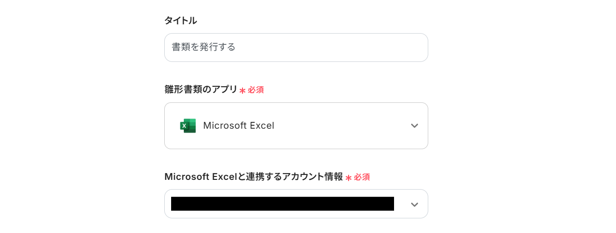Click the 書類を発行する text in the title box
616x233 pixels.
click(x=204, y=47)
